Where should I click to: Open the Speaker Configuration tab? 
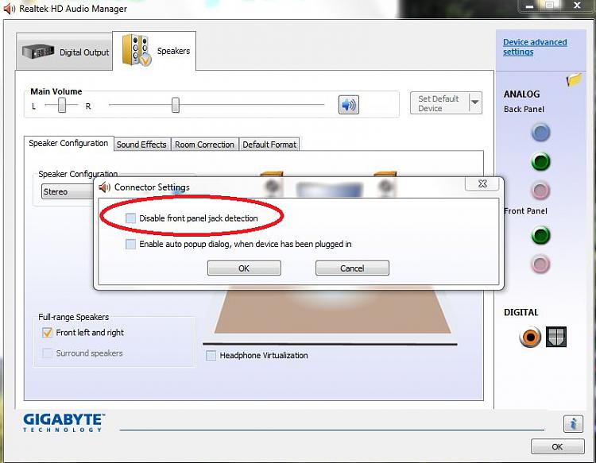[69, 144]
